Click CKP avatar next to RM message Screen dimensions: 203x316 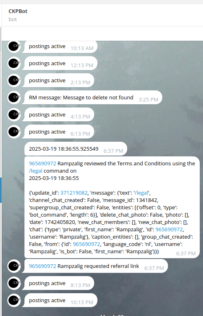[14, 98]
